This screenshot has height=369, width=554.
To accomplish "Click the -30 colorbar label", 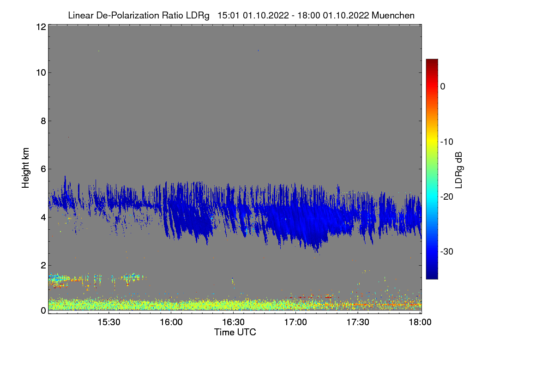I will click(x=446, y=252).
